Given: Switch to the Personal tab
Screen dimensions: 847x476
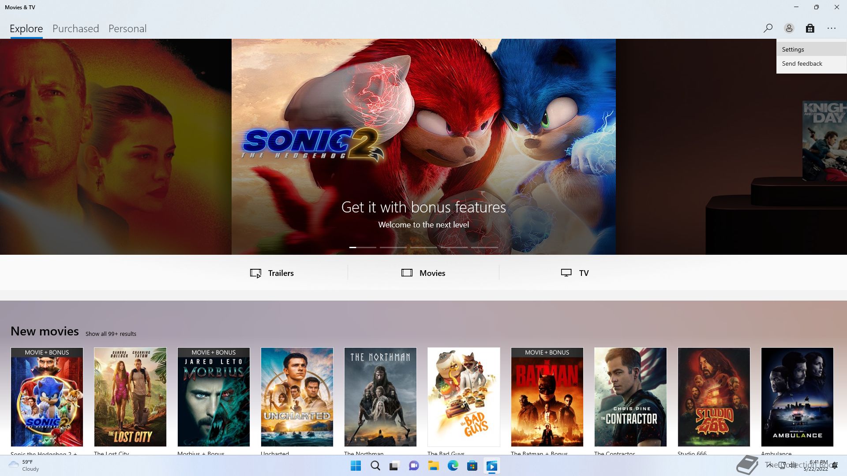Looking at the screenshot, I should (x=127, y=29).
